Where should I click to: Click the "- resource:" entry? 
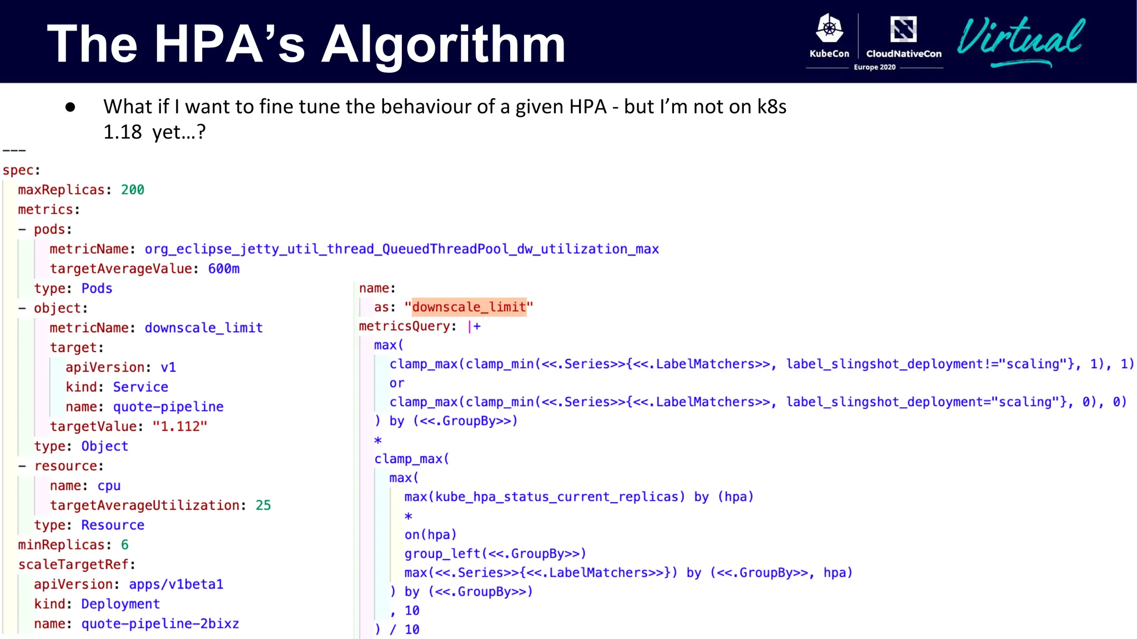pos(61,466)
